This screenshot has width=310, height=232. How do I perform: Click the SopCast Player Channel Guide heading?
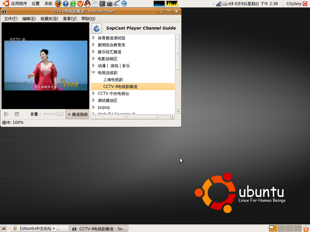(x=141, y=28)
